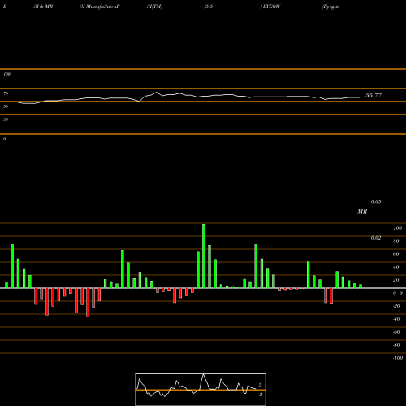Click the tallest green bar in MR histogram
The height and width of the screenshot is (406, 406).
204,256
